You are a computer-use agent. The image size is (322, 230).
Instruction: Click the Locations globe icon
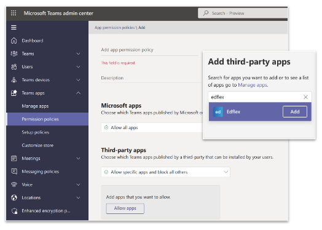click(x=14, y=197)
